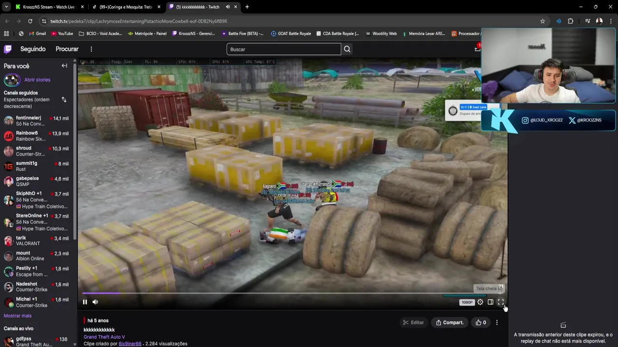This screenshot has width=618, height=347.
Task: Open the Seguindo tab
Action: click(33, 49)
